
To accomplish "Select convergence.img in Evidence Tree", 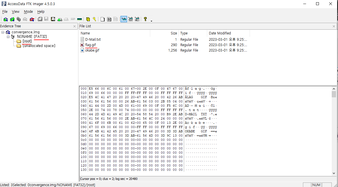I will coord(25,32).
